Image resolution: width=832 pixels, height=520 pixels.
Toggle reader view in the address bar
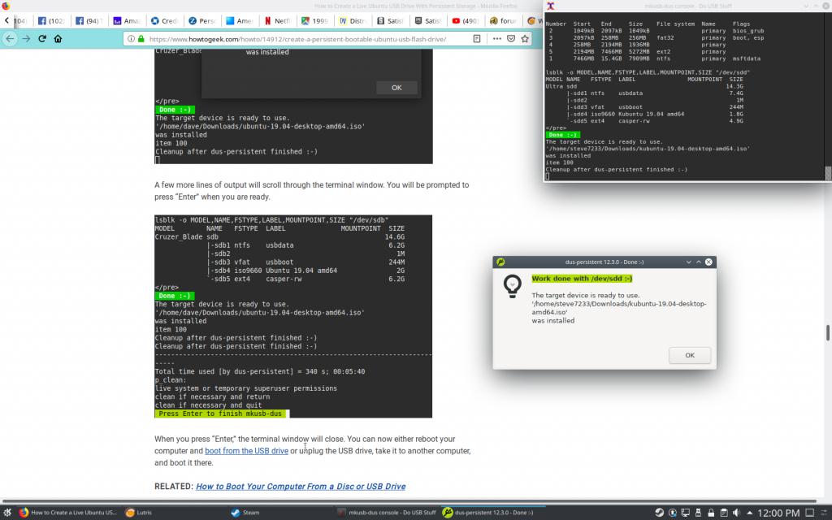pyautogui.click(x=476, y=39)
